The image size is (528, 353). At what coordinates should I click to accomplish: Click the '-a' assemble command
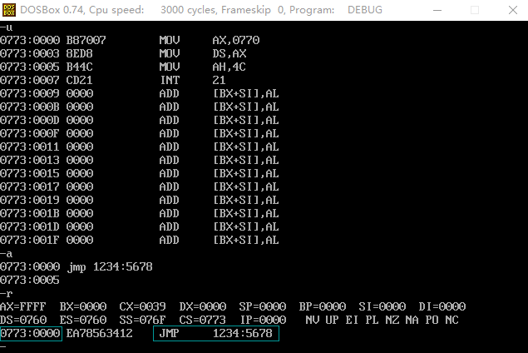click(7, 254)
